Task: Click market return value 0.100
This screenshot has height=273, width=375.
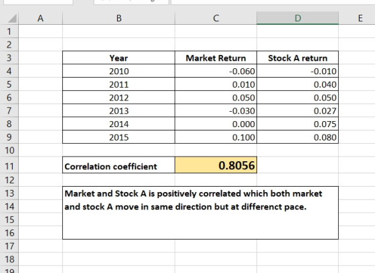Action: 216,137
